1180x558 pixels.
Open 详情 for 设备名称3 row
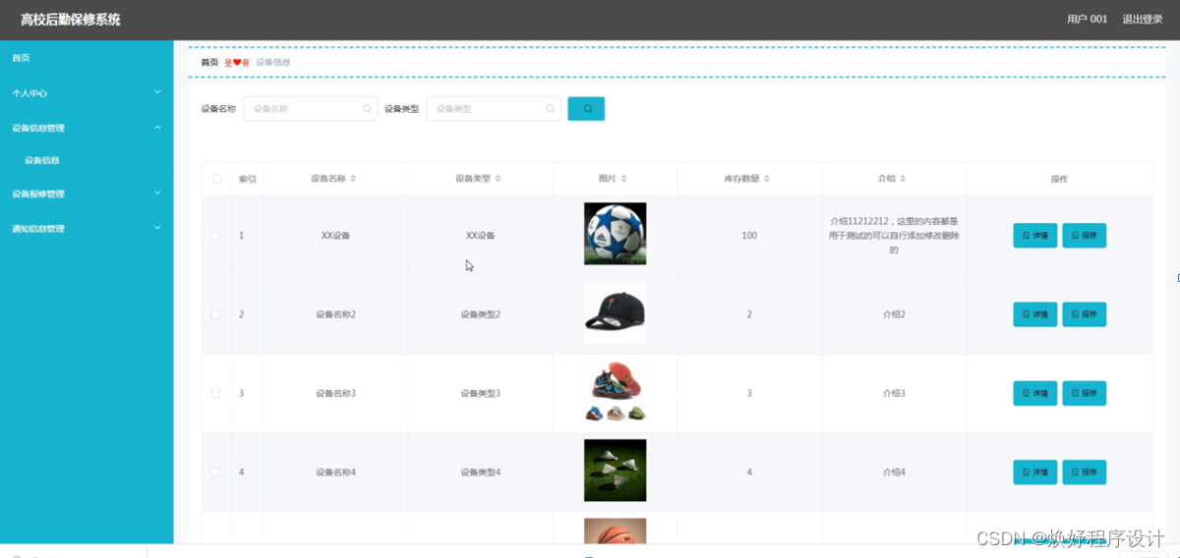click(x=1035, y=393)
